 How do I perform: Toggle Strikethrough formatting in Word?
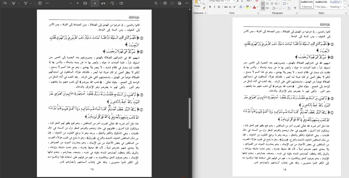[x=226, y=7]
